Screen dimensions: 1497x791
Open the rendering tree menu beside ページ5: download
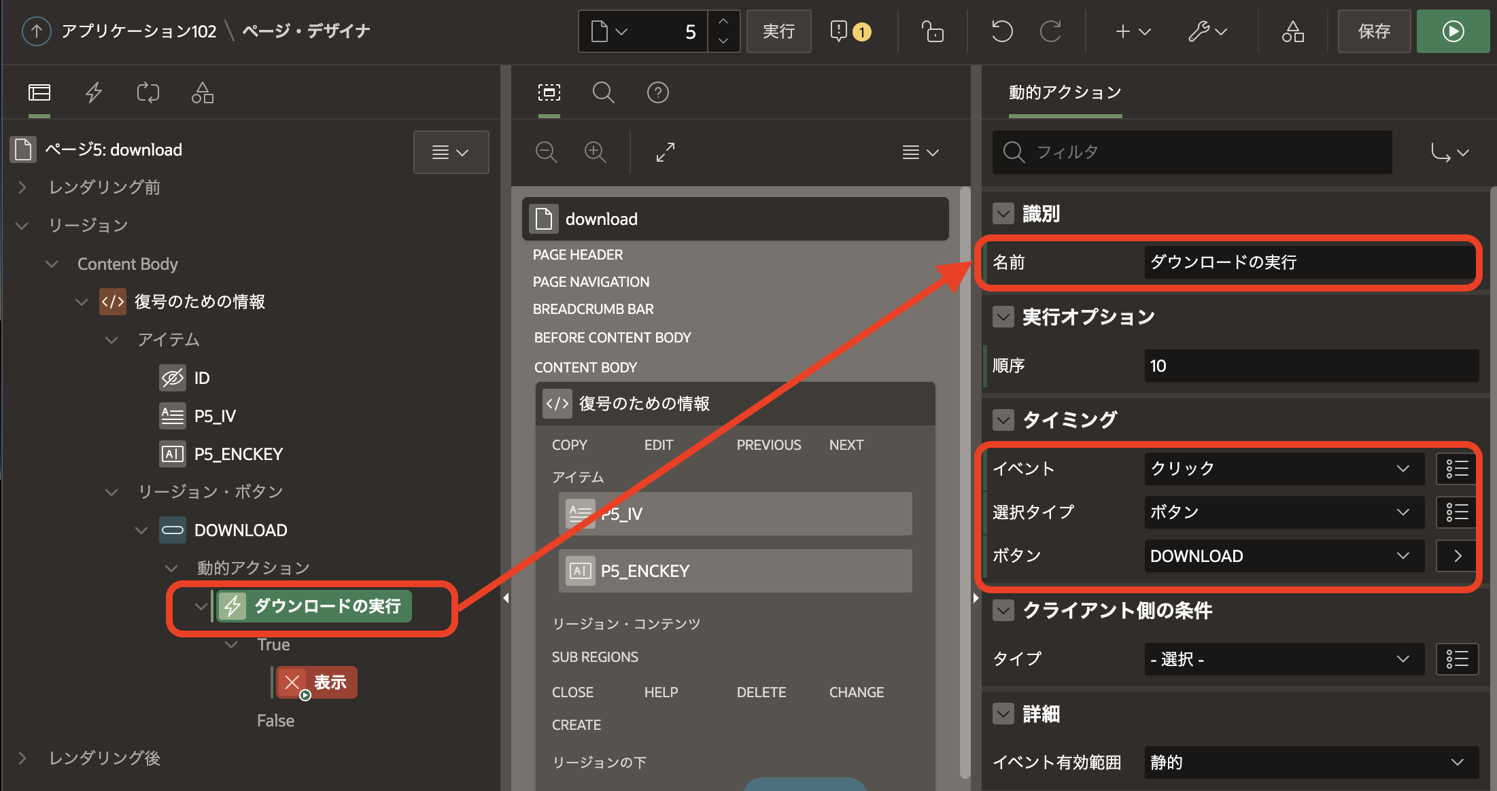[x=451, y=152]
